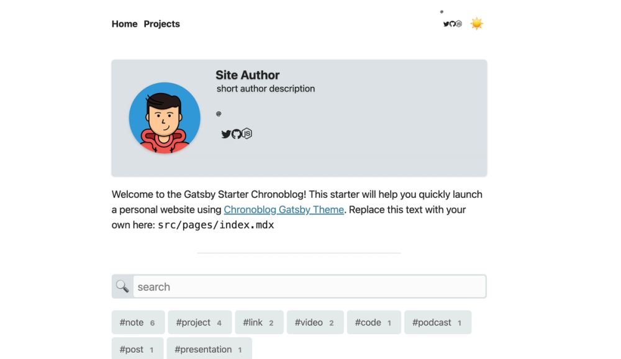Click the Twitter icon in author card
This screenshot has width=621, height=359.
coord(226,134)
